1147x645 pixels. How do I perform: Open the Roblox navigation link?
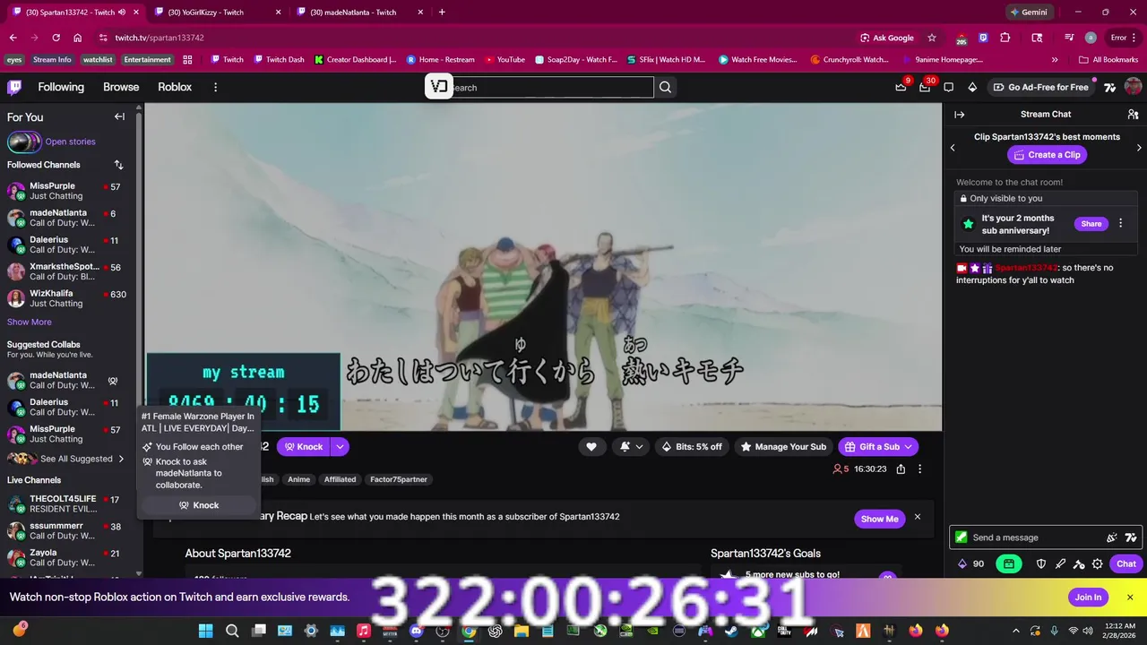coord(175,87)
